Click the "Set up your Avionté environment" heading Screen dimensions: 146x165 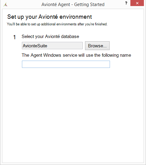pos(50,17)
